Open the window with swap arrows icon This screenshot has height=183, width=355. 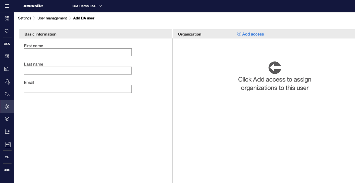point(8,145)
